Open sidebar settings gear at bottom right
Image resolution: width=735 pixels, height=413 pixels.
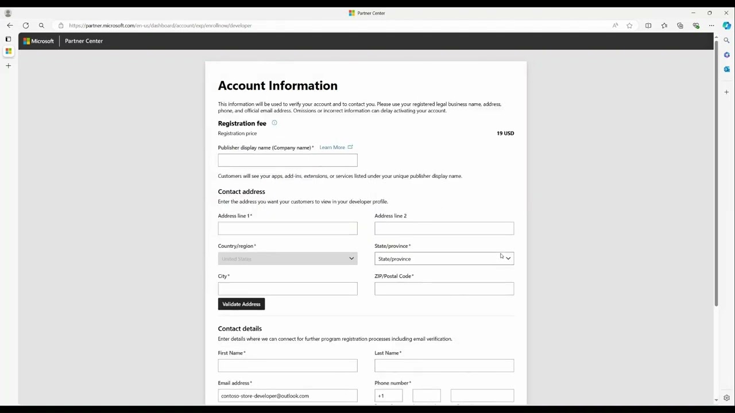(726, 398)
